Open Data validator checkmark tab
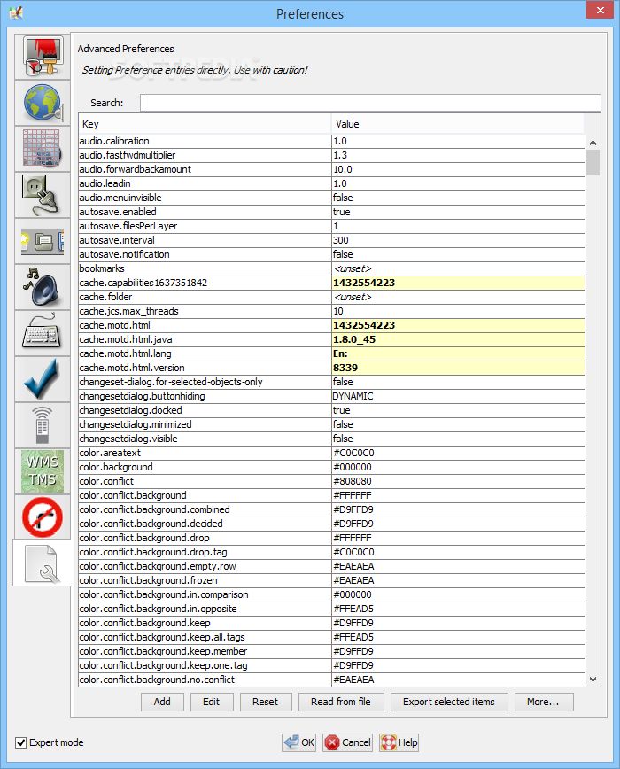Viewport: 620px width, 769px height. (43, 379)
